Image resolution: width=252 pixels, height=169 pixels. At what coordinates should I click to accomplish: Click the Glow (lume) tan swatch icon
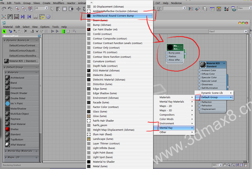89,116
